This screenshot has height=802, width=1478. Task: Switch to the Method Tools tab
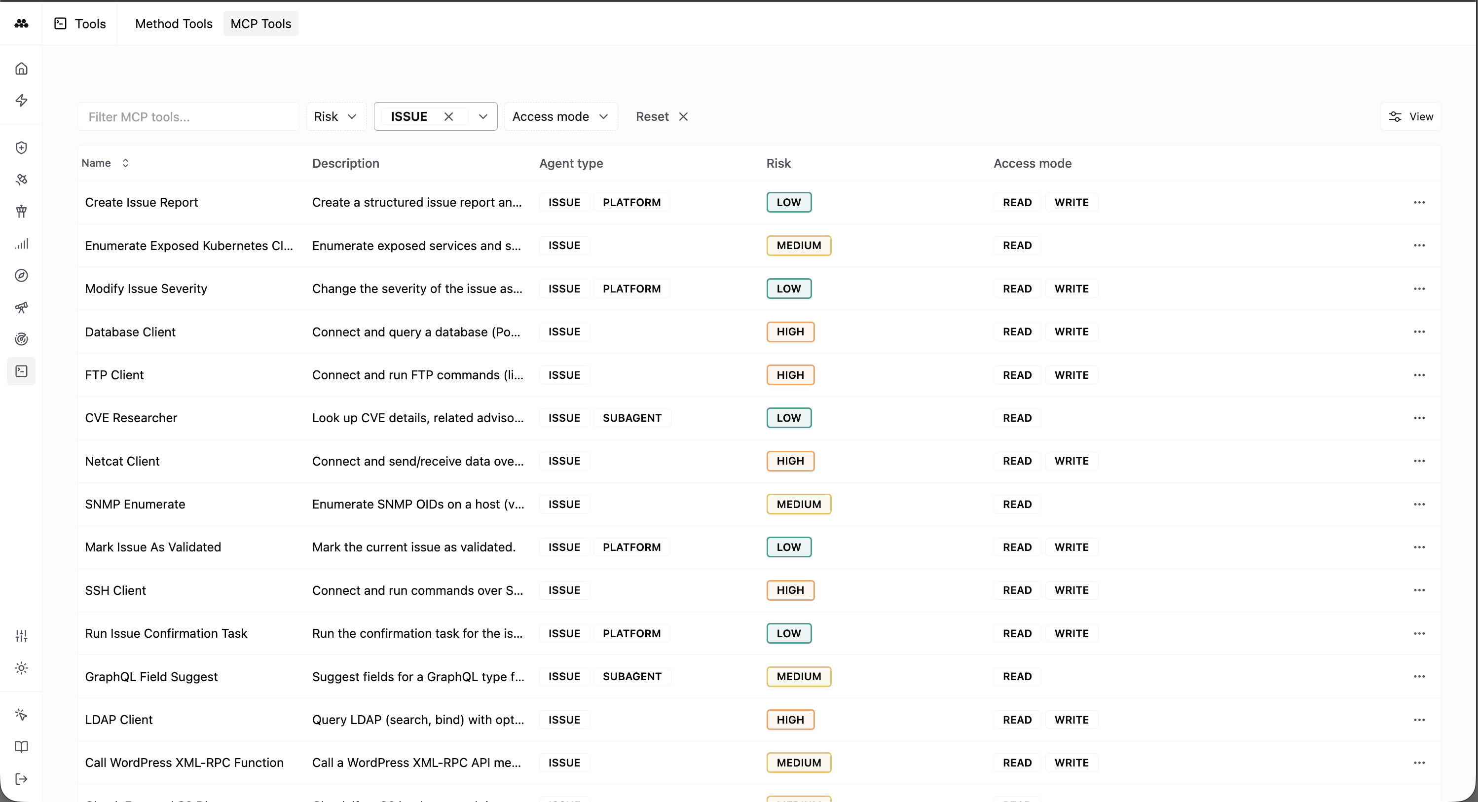coord(174,24)
